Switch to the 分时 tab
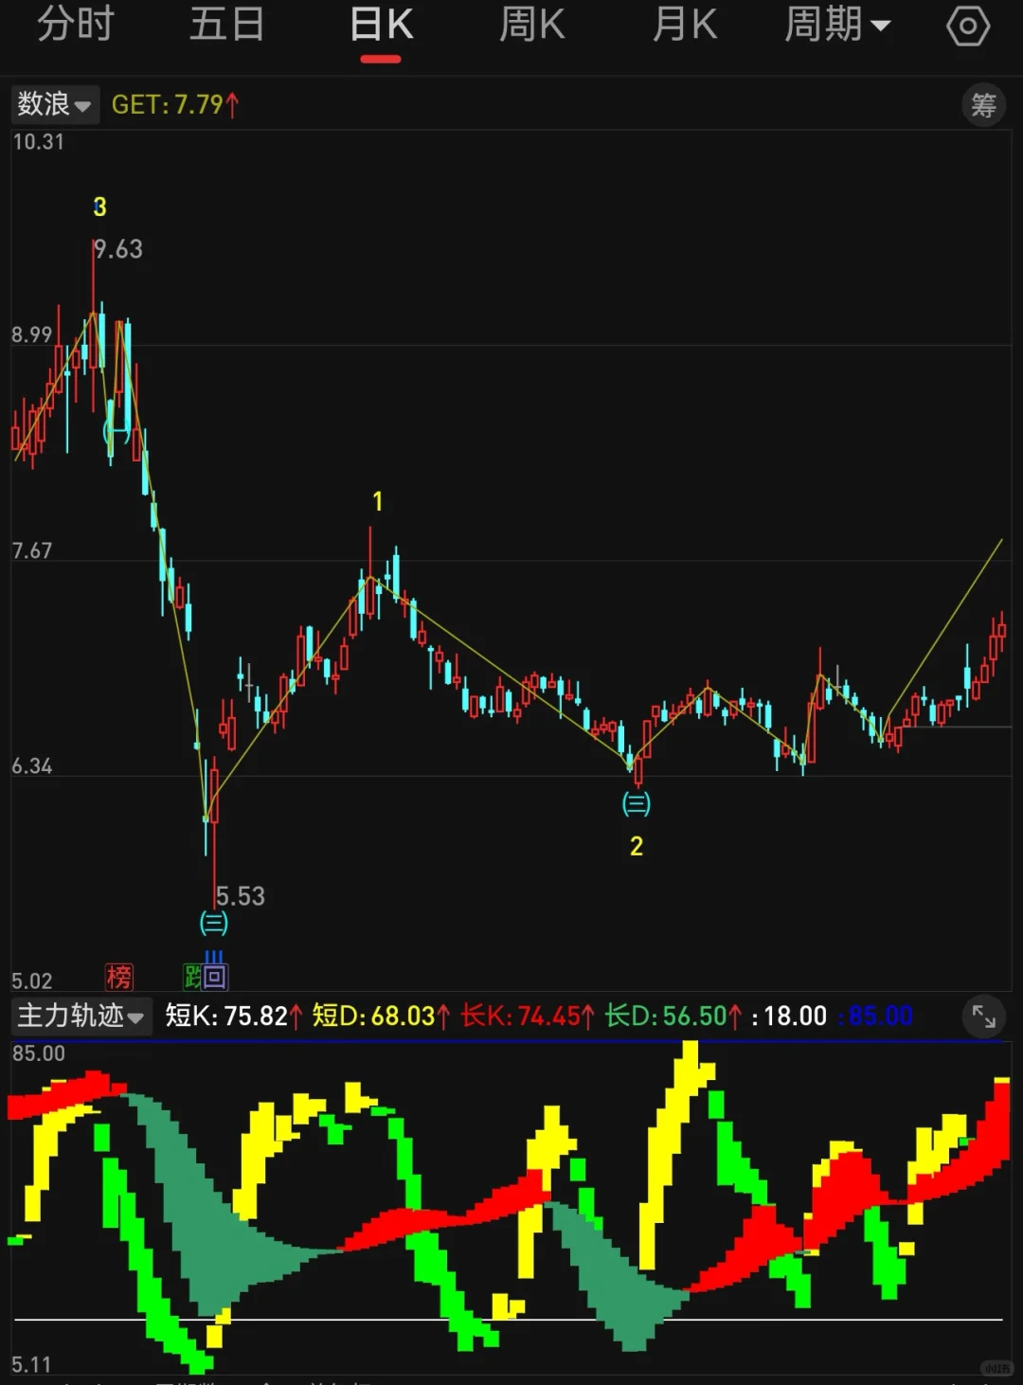The width and height of the screenshot is (1023, 1385). coord(76,25)
